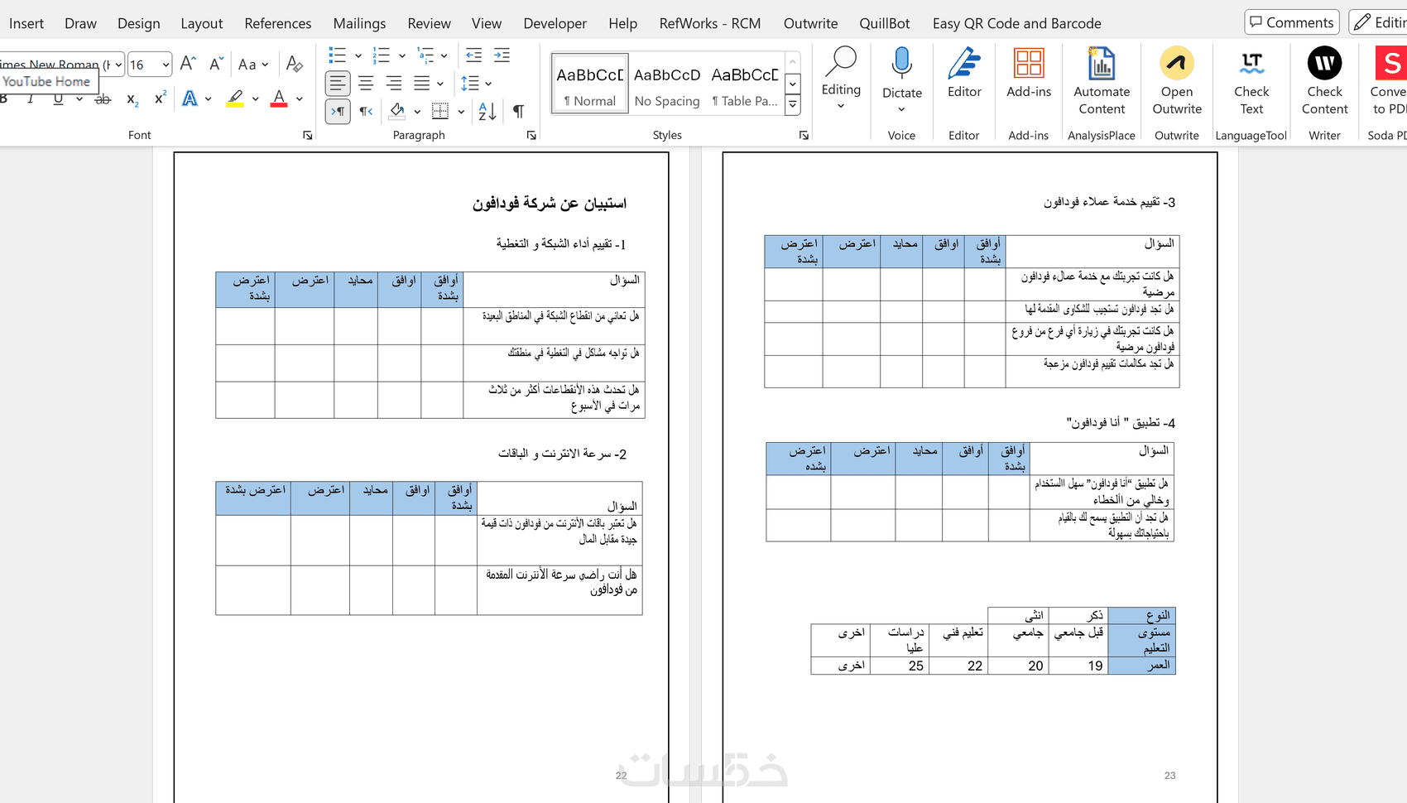This screenshot has width=1407, height=803.
Task: Run Writer Check Content
Action: pos(1324,81)
